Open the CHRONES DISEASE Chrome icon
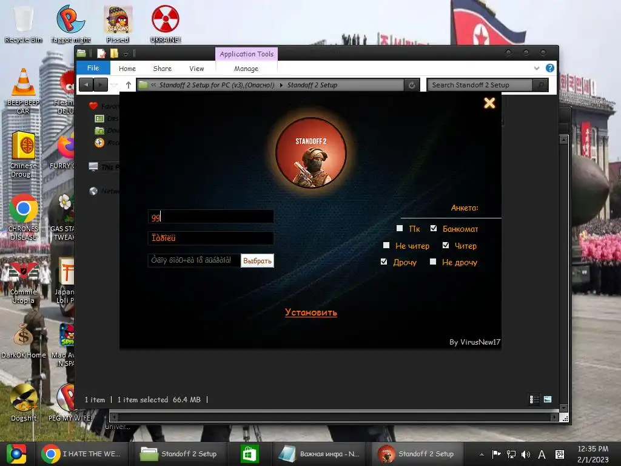This screenshot has width=621, height=466. point(23,217)
